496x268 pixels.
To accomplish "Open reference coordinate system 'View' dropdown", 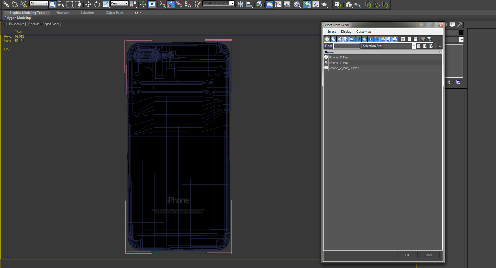I will tap(120, 3).
